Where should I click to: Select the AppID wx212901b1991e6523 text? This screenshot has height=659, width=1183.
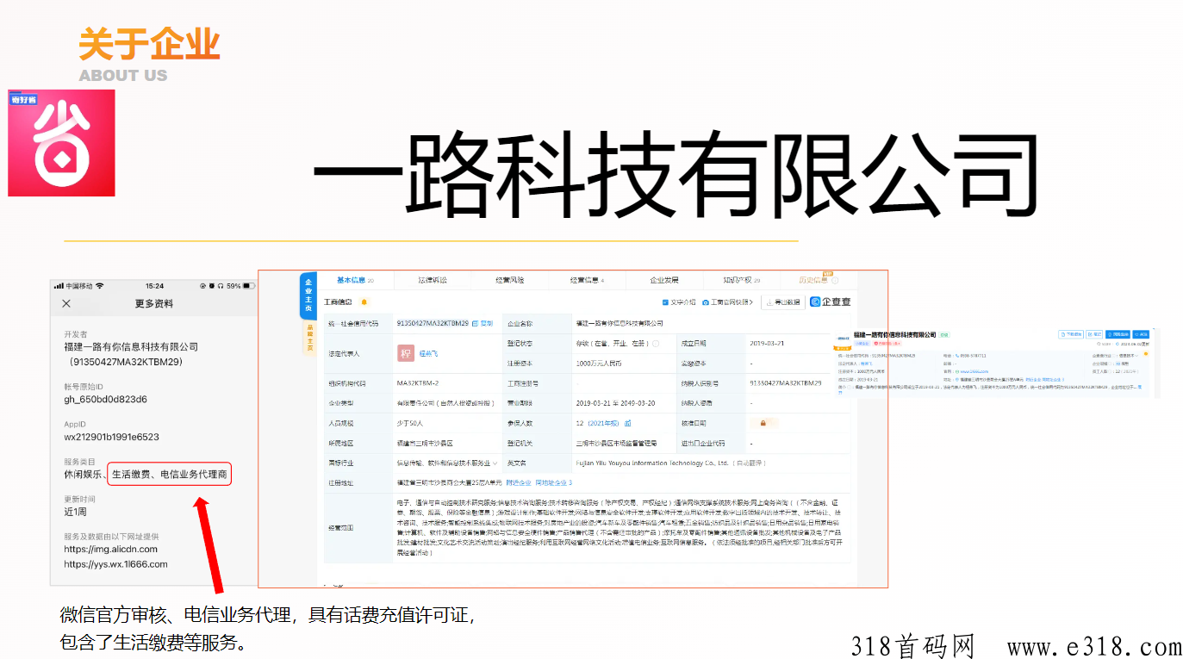click(111, 437)
